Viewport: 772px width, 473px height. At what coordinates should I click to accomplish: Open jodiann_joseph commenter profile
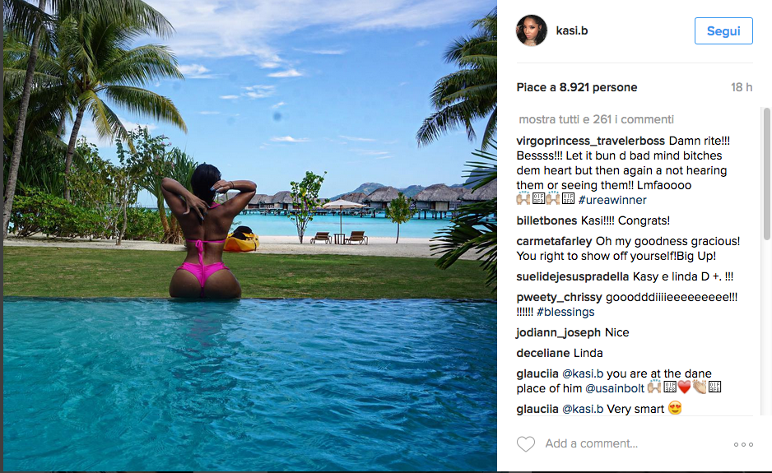point(558,332)
